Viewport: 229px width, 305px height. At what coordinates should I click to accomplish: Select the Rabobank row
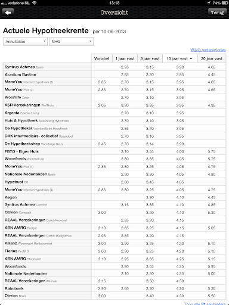pyautogui.click(x=114, y=288)
